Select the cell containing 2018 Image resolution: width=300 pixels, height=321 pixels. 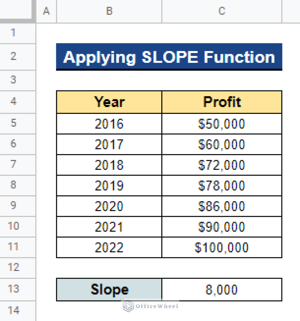click(109, 165)
